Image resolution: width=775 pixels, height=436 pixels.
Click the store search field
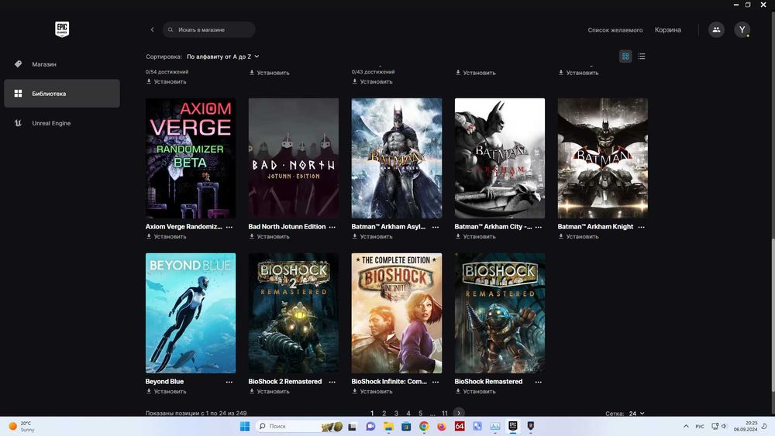coord(213,29)
